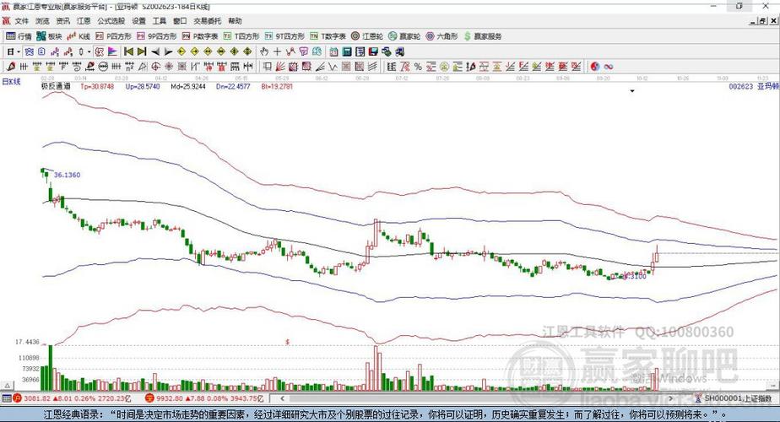Click the 36.1360 high price label
Screen dimensions: 780x422
68,175
